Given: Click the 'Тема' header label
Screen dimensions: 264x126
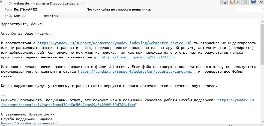Looking at the screenshot, I should point(9,10).
